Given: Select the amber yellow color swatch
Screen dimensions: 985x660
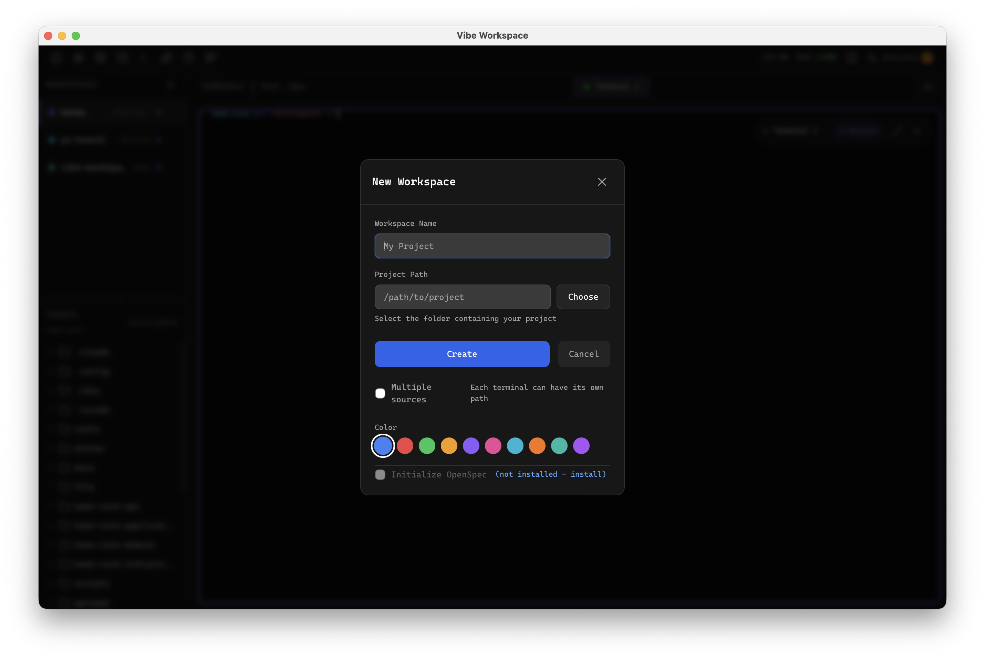Looking at the screenshot, I should coord(449,445).
